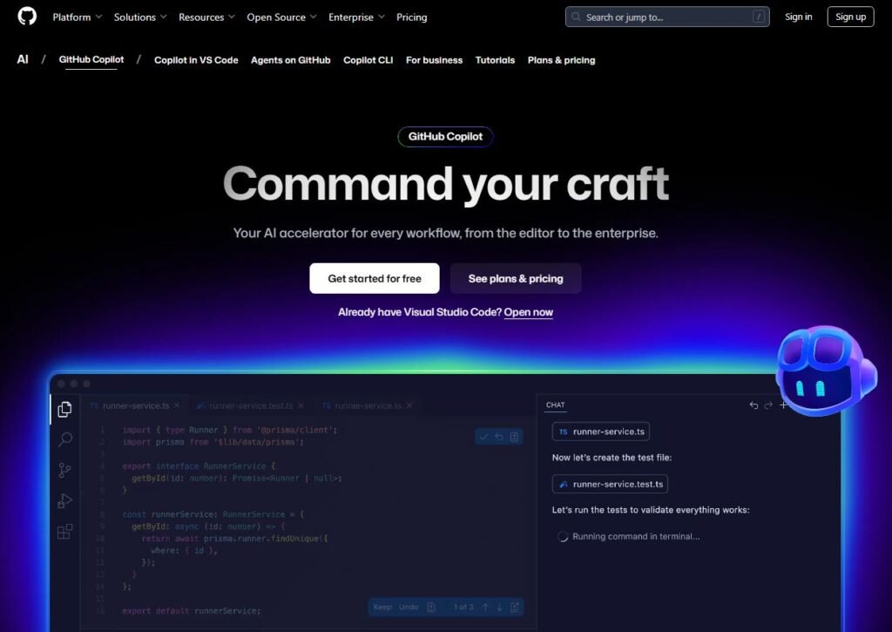Image resolution: width=892 pixels, height=632 pixels.
Task: Open Visual Studio Code via the Open now link
Action: pyautogui.click(x=529, y=312)
